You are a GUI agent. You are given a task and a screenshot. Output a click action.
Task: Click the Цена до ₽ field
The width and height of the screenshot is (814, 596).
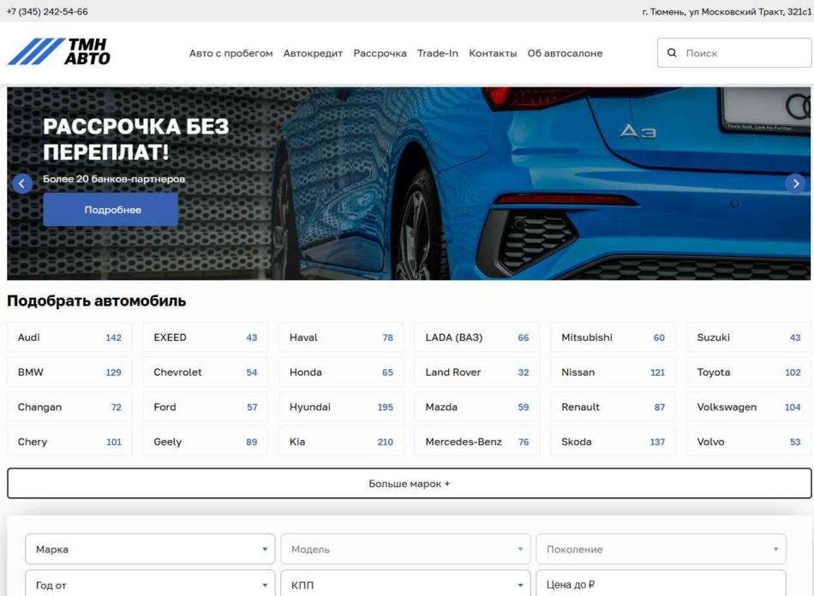(661, 583)
